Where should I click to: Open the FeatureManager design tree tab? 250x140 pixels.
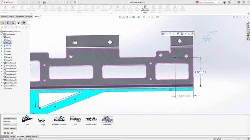click(3, 23)
